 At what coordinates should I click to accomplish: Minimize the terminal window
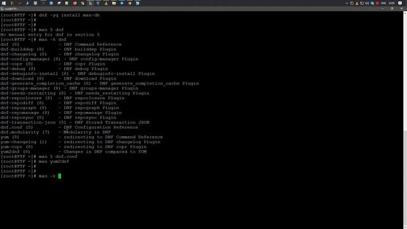point(383,8)
